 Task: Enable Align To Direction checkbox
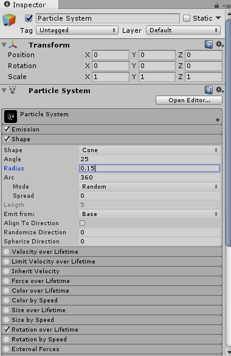click(83, 223)
